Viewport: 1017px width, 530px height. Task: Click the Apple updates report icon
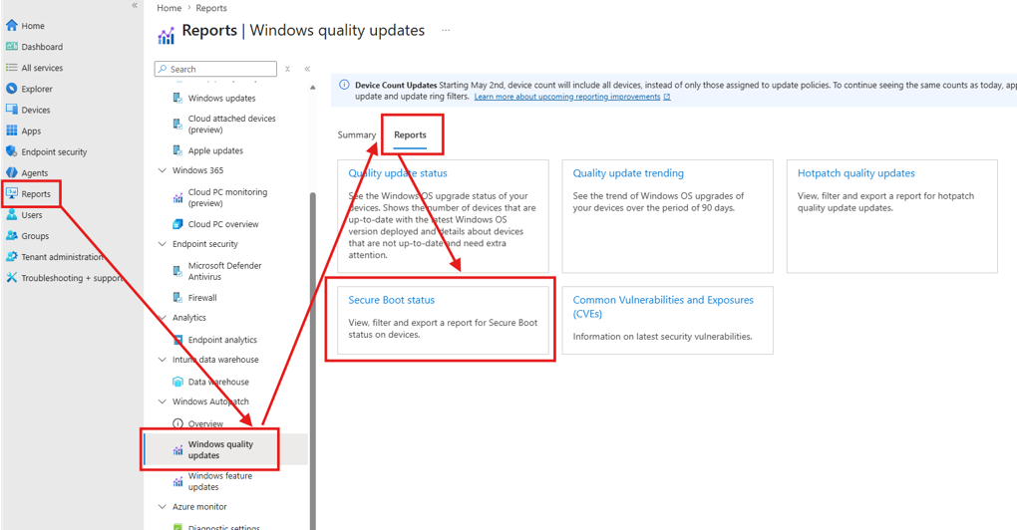click(x=177, y=150)
